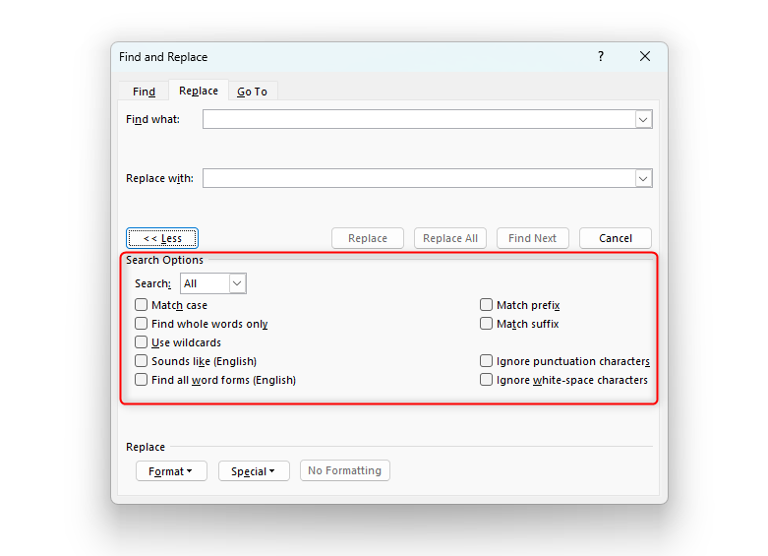768x556 pixels.
Task: Open the Special characters menu
Action: click(x=254, y=471)
